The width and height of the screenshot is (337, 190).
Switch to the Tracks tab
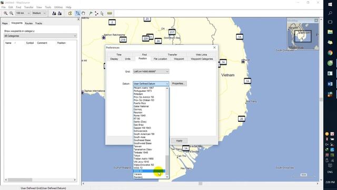click(38, 23)
